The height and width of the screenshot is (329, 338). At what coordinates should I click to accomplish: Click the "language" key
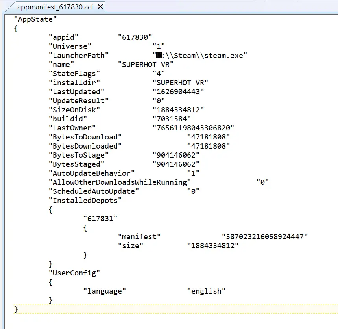(x=105, y=291)
